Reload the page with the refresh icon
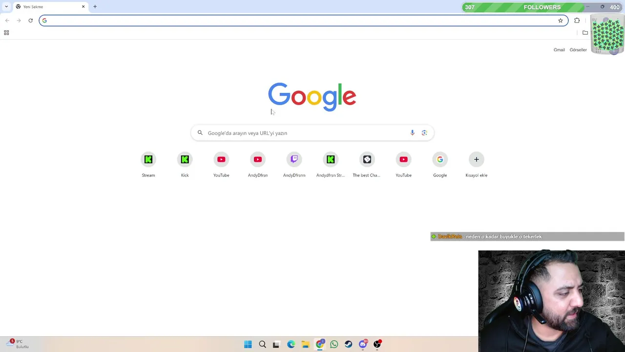Image resolution: width=625 pixels, height=352 pixels. coord(30,21)
